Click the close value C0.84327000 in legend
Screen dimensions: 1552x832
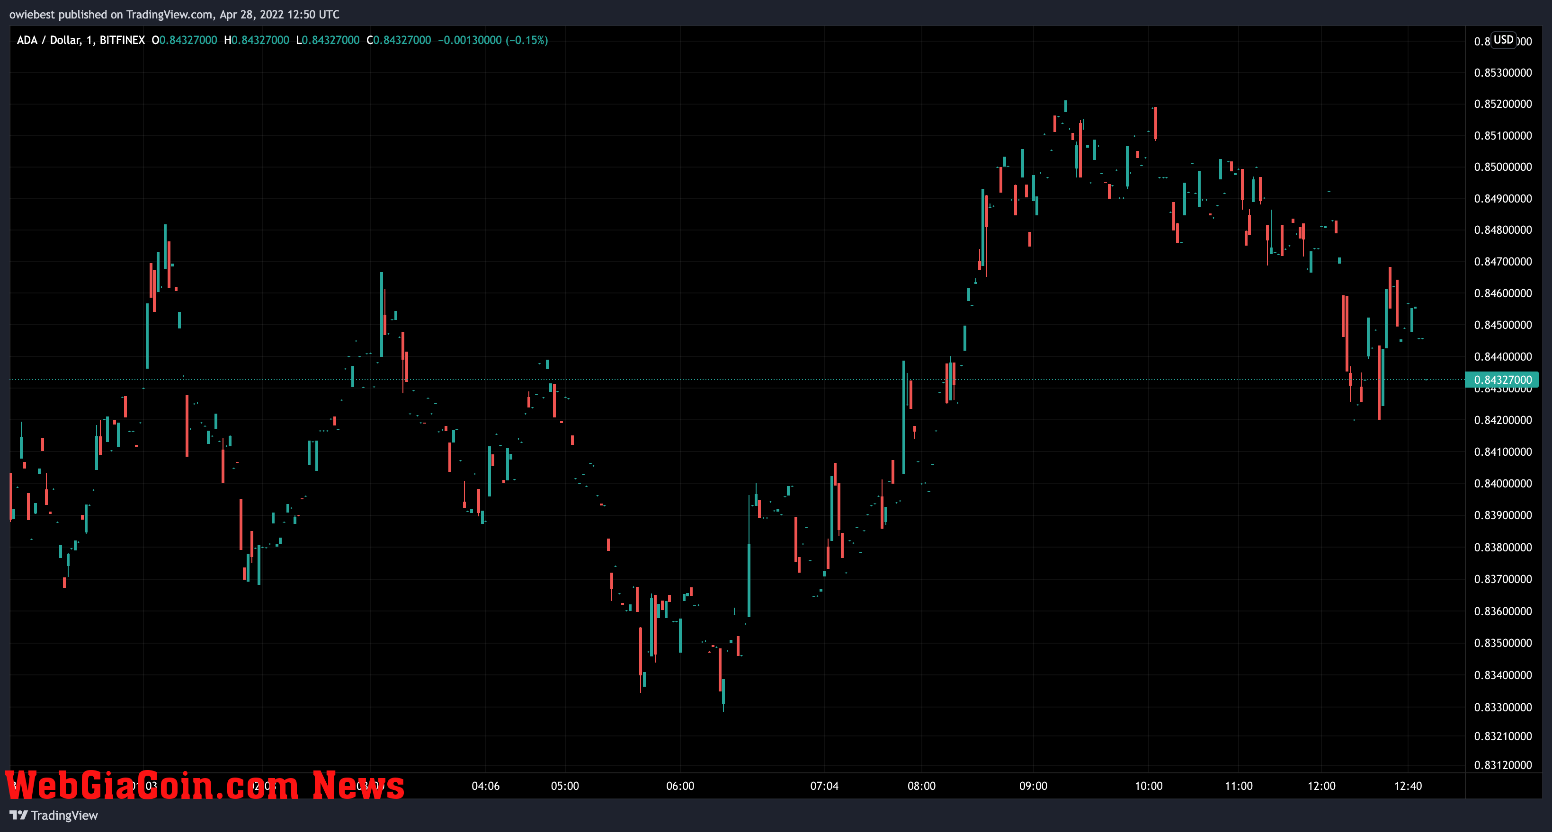(399, 40)
